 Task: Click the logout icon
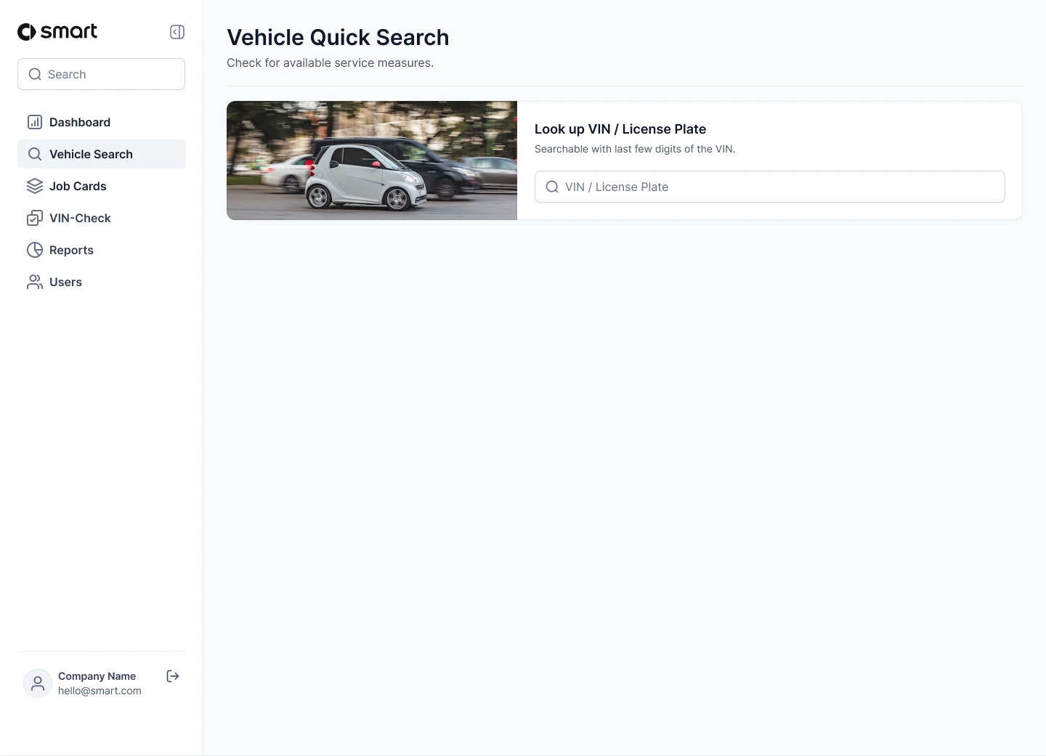173,676
